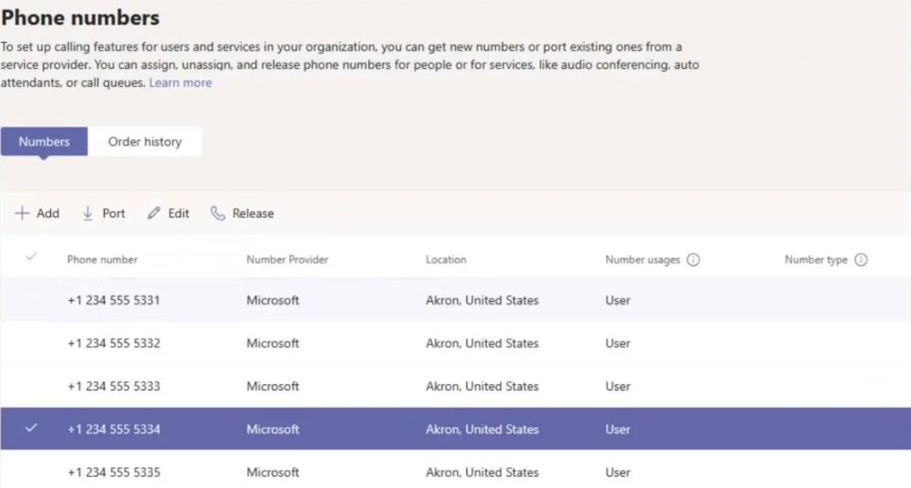Click the Release phone icon

218,213
